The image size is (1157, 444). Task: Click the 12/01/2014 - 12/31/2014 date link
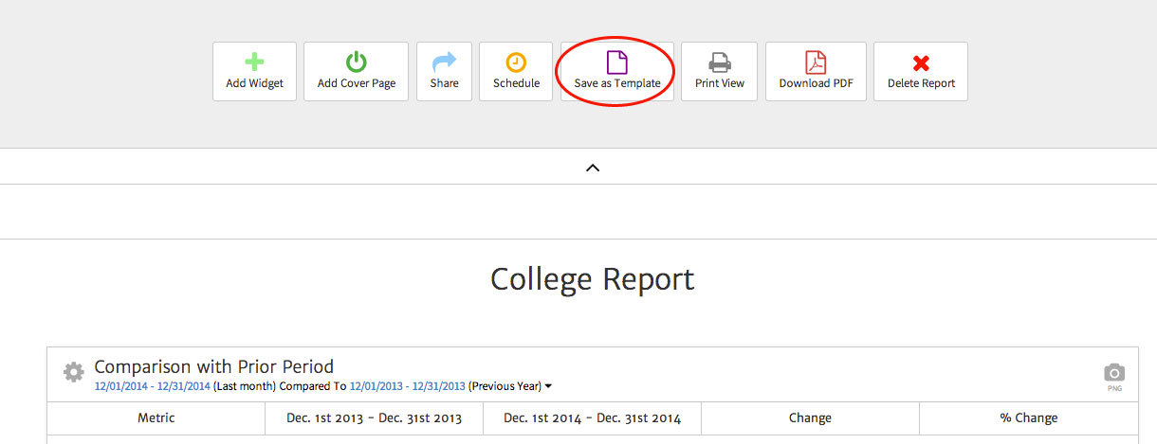152,386
